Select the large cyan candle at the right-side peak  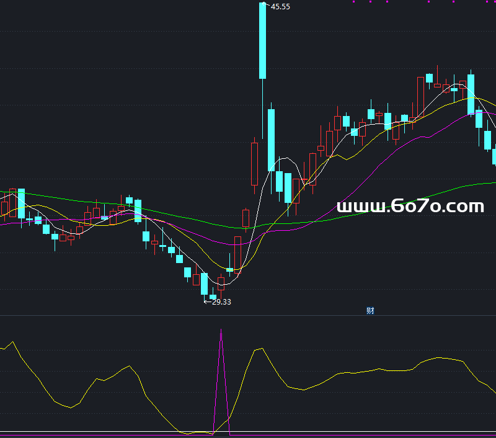[x=471, y=94]
